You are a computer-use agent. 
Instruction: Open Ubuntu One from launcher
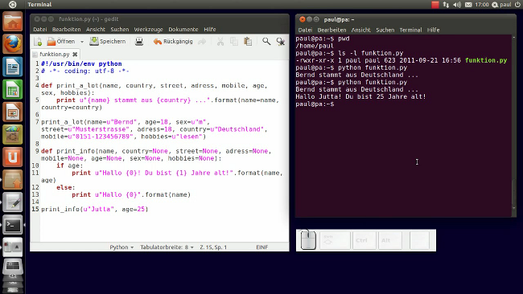(13, 157)
